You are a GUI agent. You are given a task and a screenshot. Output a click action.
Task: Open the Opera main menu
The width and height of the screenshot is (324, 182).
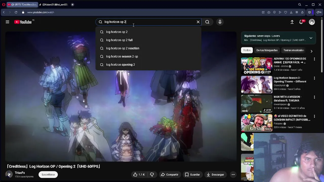(x=4, y=5)
